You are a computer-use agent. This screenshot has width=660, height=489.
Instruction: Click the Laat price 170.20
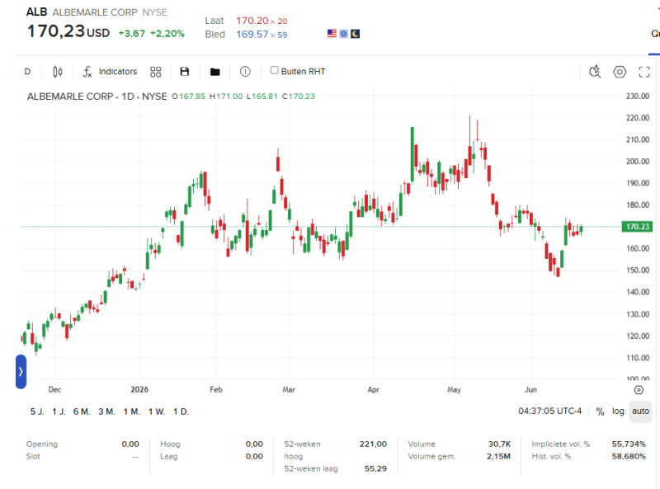252,21
